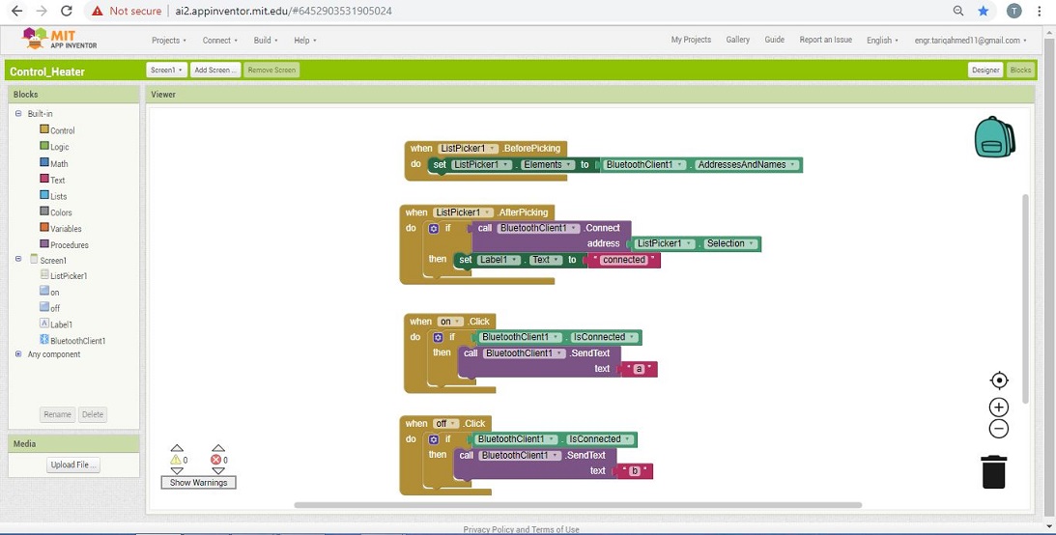The width and height of the screenshot is (1056, 535).
Task: Click the trash can icon
Action: click(994, 471)
